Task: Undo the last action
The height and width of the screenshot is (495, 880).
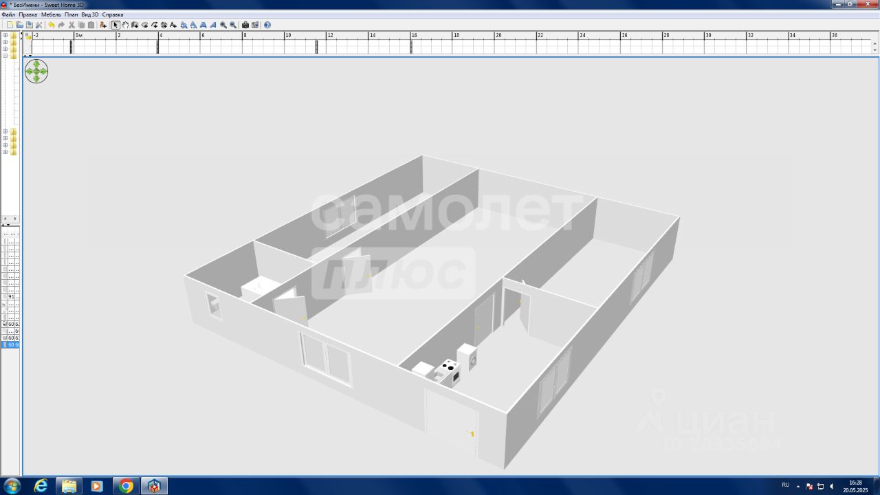Action: 51,25
